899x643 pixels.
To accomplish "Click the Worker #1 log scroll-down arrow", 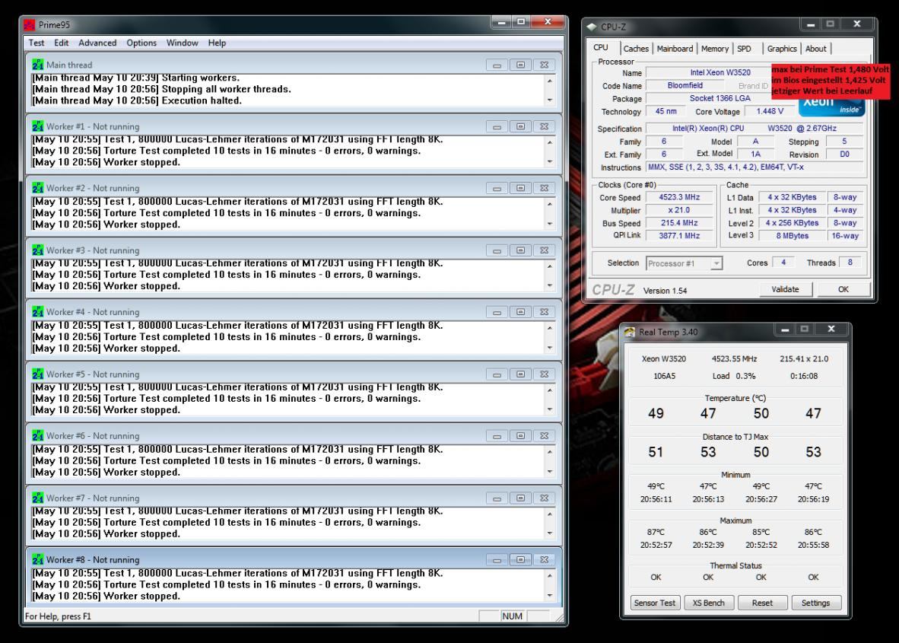I will (550, 162).
